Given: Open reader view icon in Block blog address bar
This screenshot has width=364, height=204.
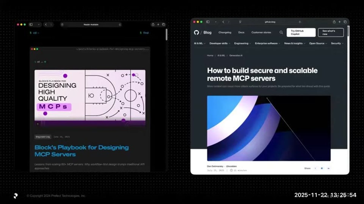Looking at the screenshot, I should point(62,24).
